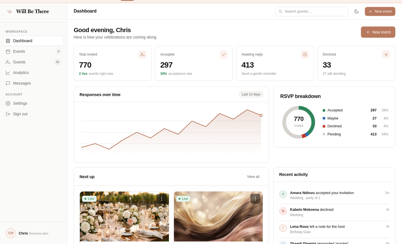Click the blue Maybe legend swatch
402x244 pixels.
[x=324, y=118]
